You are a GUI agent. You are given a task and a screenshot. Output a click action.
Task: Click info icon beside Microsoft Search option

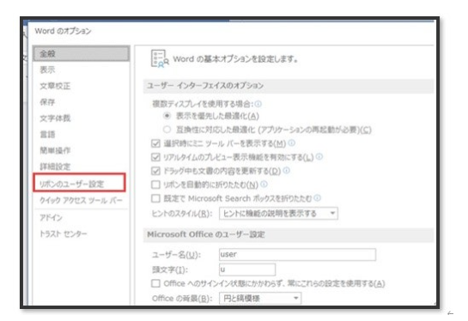click(x=318, y=197)
